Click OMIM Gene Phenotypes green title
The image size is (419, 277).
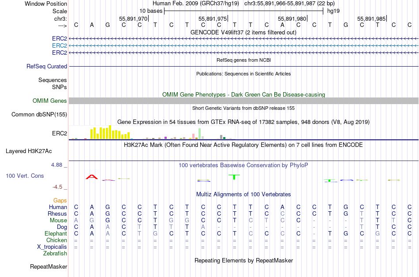[243, 94]
